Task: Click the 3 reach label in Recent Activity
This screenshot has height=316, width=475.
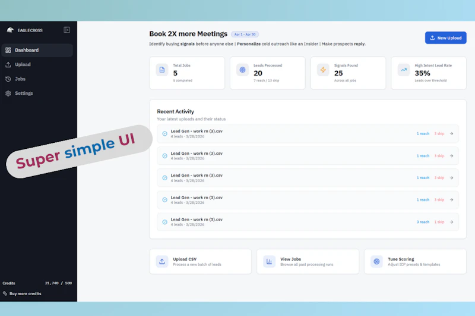Action: [x=423, y=222]
